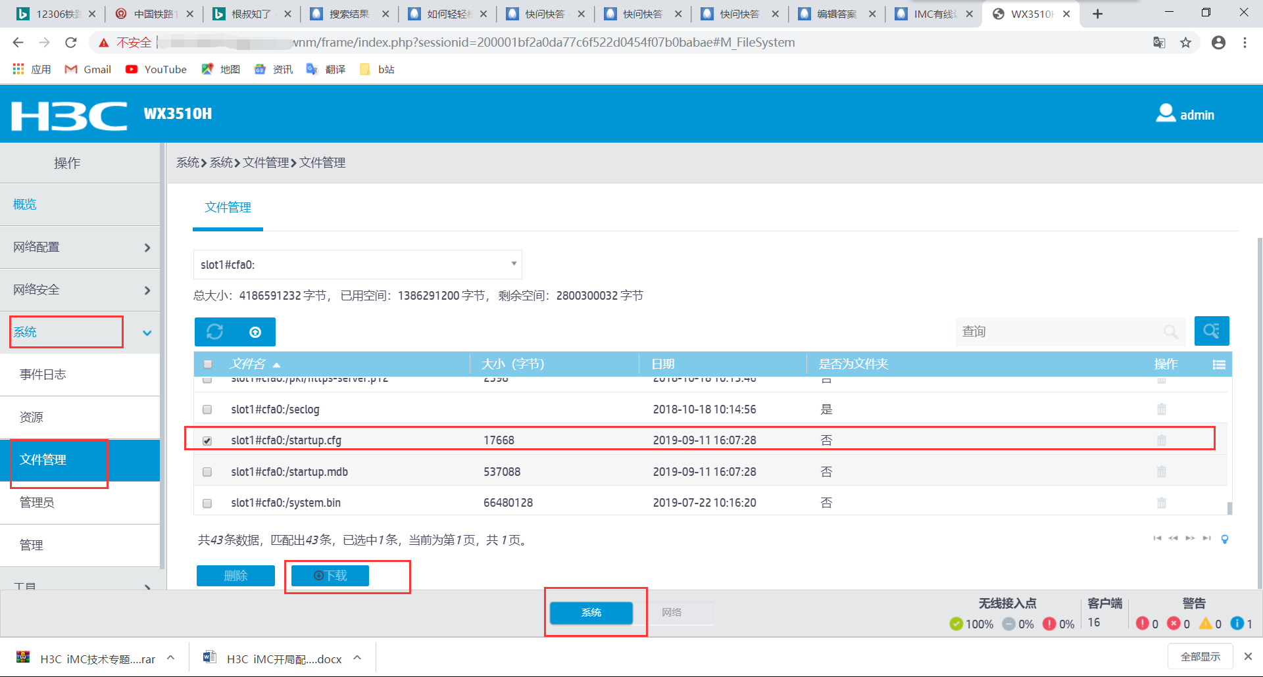Open the admin user icon
This screenshot has width=1263, height=677.
1166,113
